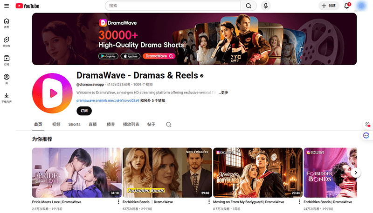Open the Pride Meets Love | DramaWave title
The height and width of the screenshot is (213, 373).
pyautogui.click(x=56, y=202)
